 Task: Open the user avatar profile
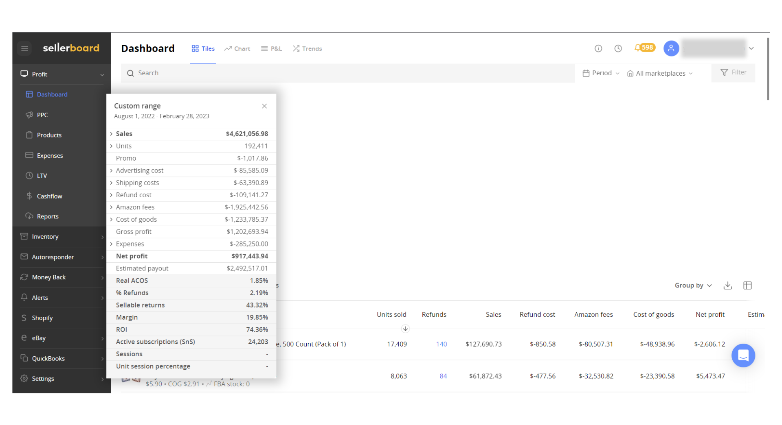coord(671,48)
